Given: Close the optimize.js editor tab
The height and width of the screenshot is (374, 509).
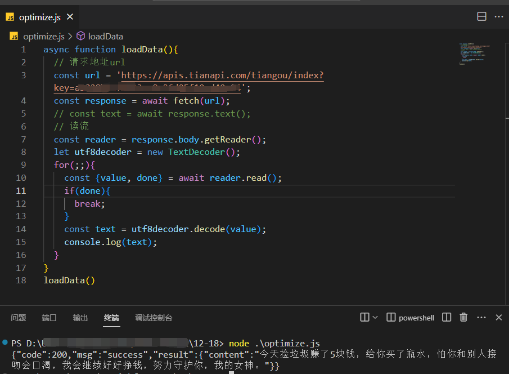Looking at the screenshot, I should click(70, 17).
